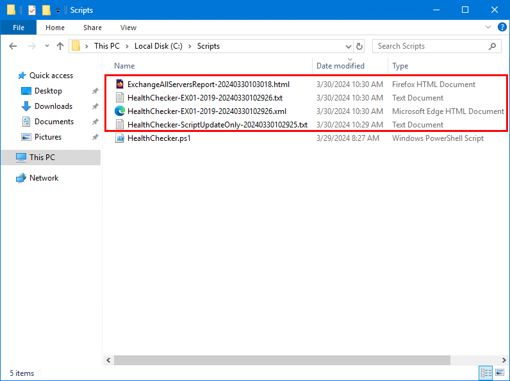Image resolution: width=510 pixels, height=381 pixels.
Task: Click the New folder quick access icon
Action: click(x=46, y=10)
